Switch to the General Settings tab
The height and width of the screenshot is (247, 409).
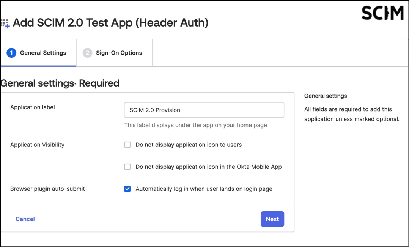pos(43,53)
